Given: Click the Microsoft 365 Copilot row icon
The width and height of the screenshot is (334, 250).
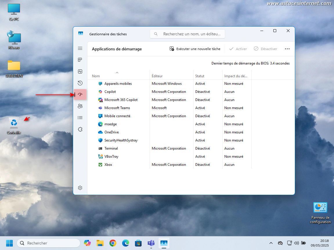Looking at the screenshot, I should [100, 100].
